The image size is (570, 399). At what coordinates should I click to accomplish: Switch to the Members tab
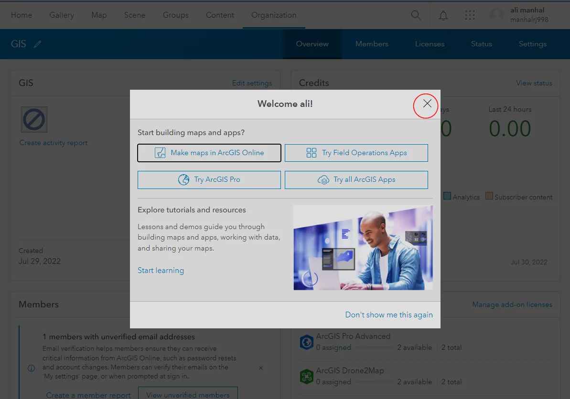pos(372,44)
